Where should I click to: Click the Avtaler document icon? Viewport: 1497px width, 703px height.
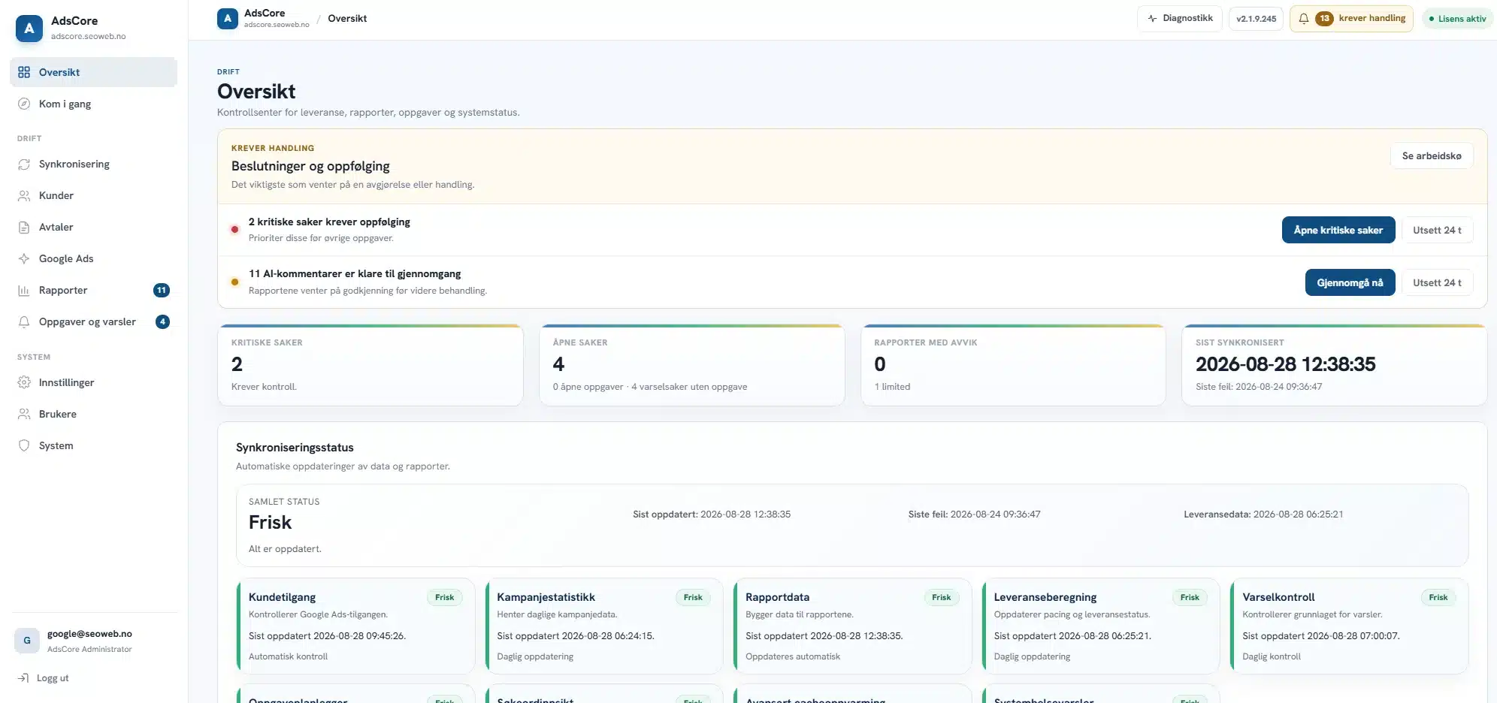pos(24,227)
